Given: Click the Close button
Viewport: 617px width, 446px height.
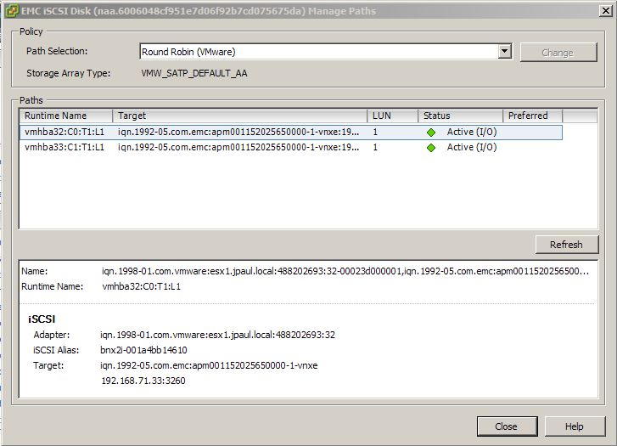Looking at the screenshot, I should coord(507,426).
